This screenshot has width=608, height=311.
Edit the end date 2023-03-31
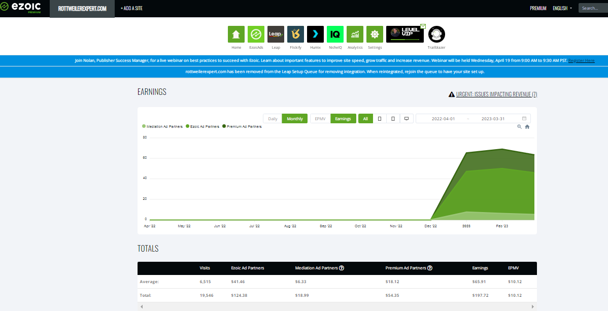[x=493, y=119]
